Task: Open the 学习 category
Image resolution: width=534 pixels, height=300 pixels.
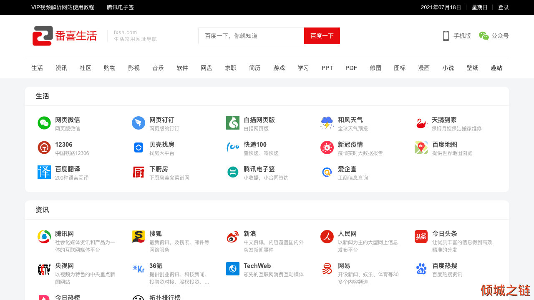Action: click(303, 68)
